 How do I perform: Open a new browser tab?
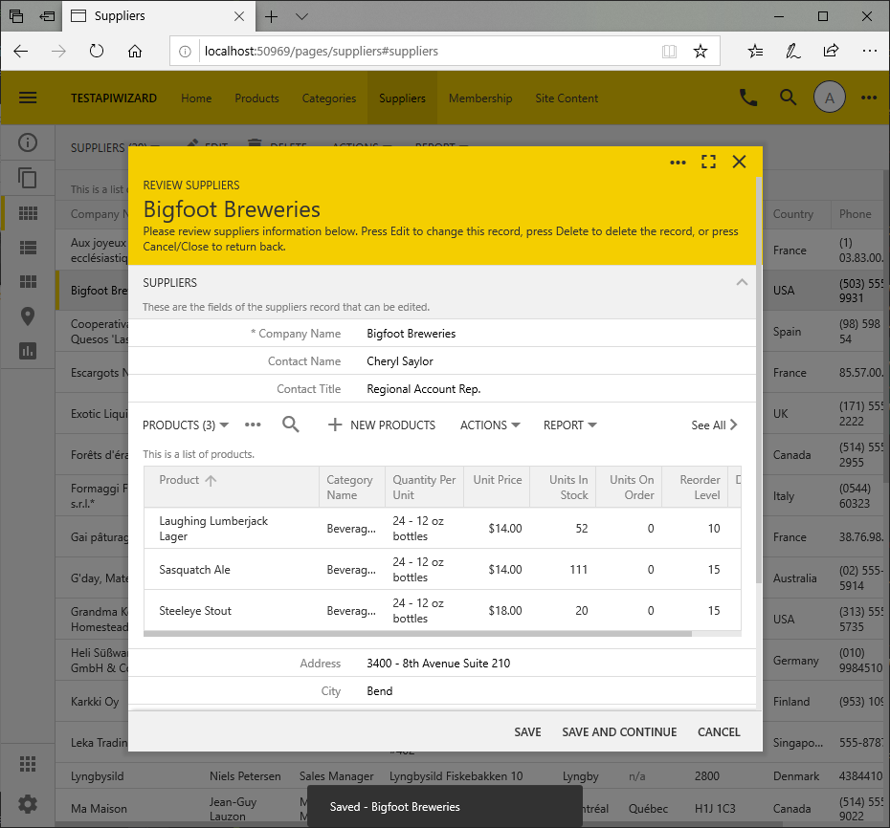(x=272, y=16)
